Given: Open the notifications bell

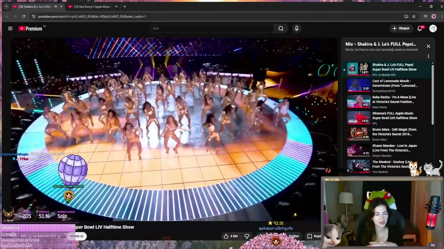Looking at the screenshot, I should tap(420, 28).
